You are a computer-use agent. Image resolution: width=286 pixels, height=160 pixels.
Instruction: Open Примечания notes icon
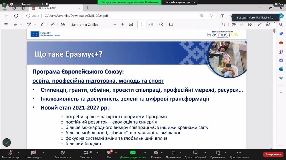(x=218, y=153)
